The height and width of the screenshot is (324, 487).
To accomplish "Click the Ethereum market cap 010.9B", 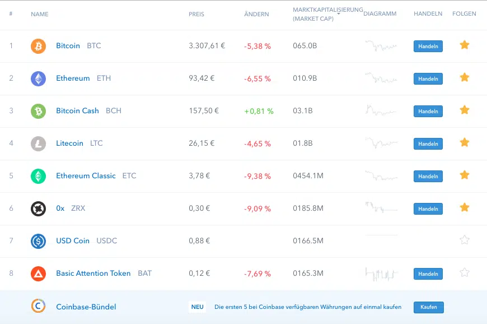I will (x=305, y=78).
